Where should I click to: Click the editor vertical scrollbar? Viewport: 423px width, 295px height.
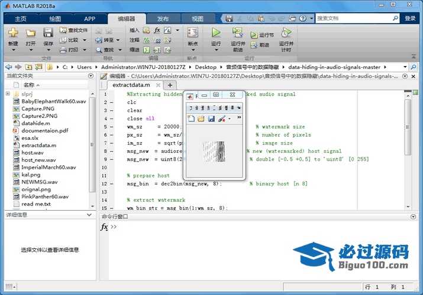coord(408,127)
